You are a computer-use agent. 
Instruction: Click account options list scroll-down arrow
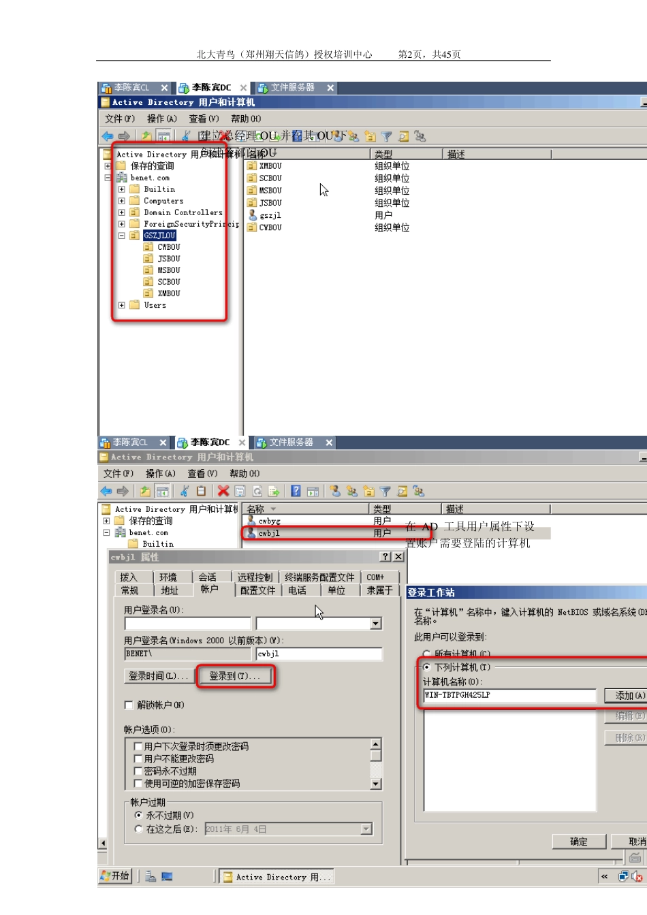pos(376,784)
